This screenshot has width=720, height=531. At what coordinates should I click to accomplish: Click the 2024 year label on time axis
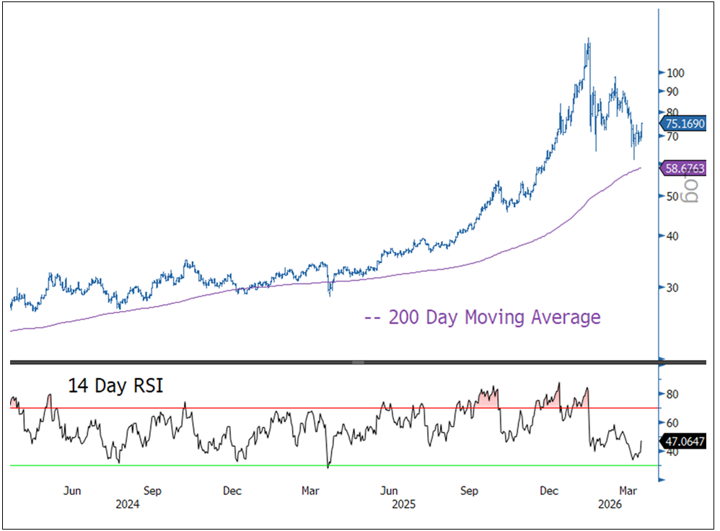click(128, 505)
